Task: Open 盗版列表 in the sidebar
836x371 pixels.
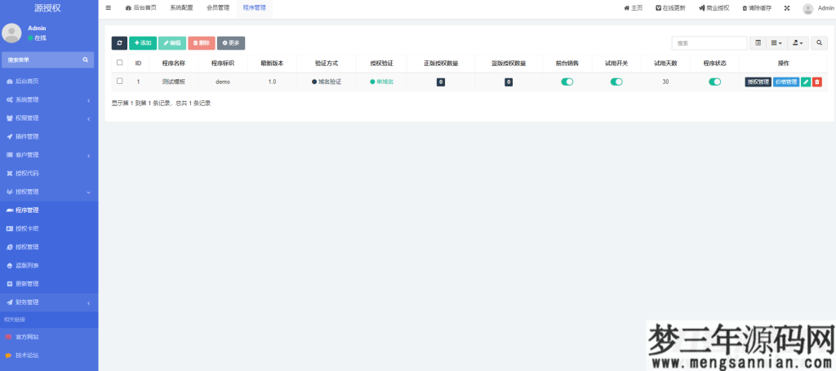Action: (49, 265)
